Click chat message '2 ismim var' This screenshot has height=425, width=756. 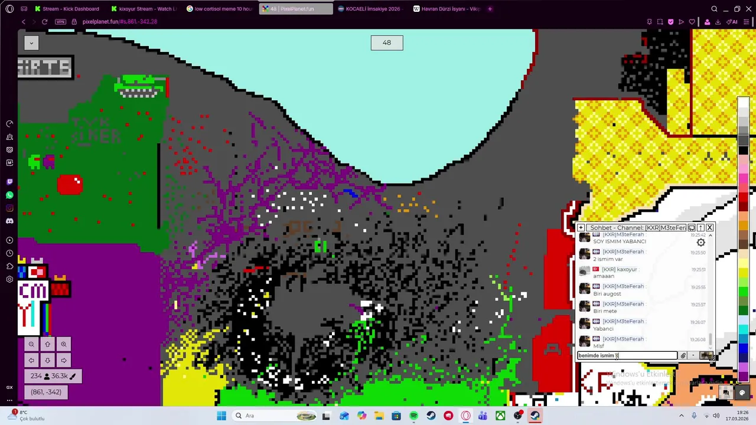pos(608,259)
